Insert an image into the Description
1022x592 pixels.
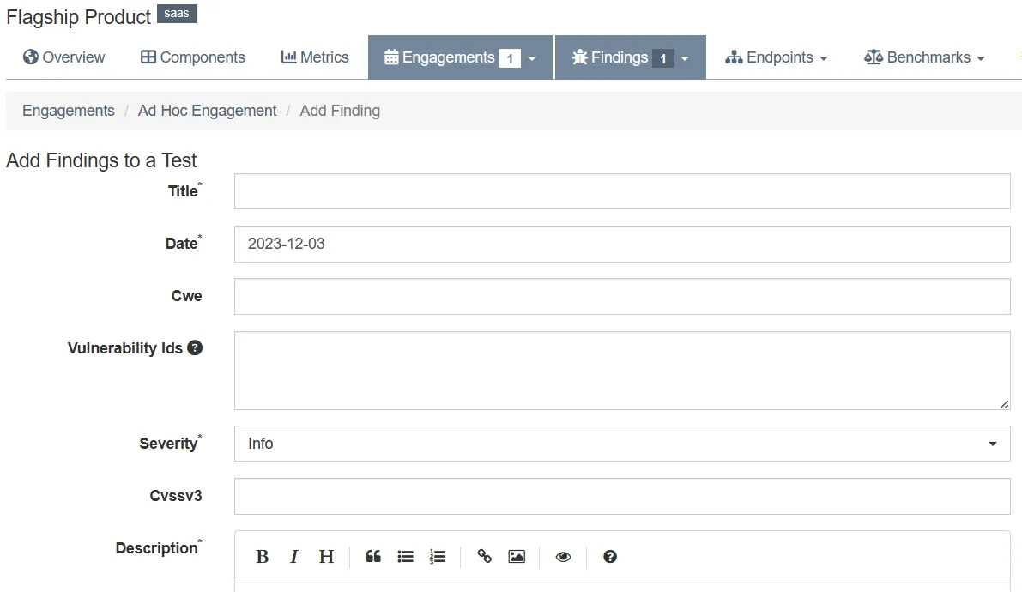pos(516,556)
